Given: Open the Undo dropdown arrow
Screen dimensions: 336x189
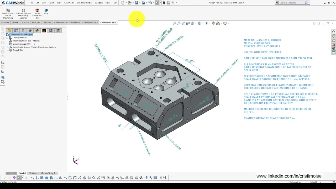Looking at the screenshot, I should click(x=153, y=3).
